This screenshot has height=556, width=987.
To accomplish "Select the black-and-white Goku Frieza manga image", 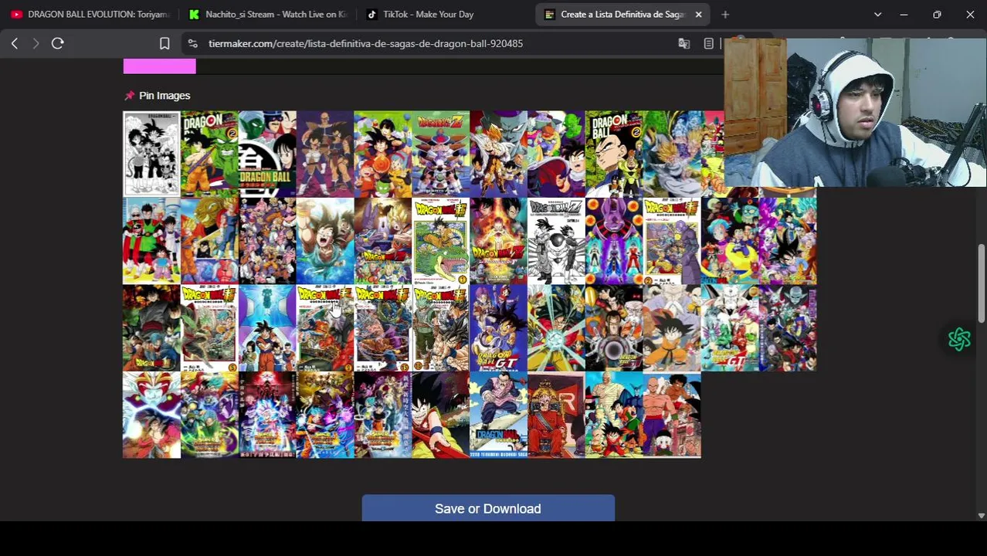I will [x=557, y=241].
